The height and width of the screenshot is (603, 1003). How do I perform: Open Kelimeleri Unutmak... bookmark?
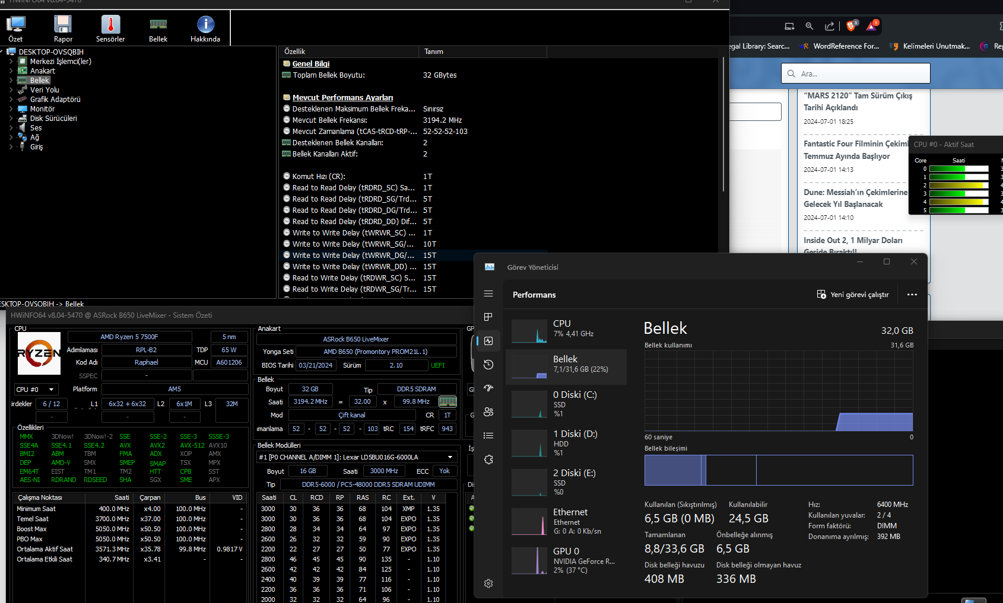click(929, 46)
